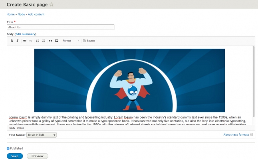This screenshot has width=258, height=160.
Task: Click the editor vertical scrollbar
Action: [x=254, y=82]
